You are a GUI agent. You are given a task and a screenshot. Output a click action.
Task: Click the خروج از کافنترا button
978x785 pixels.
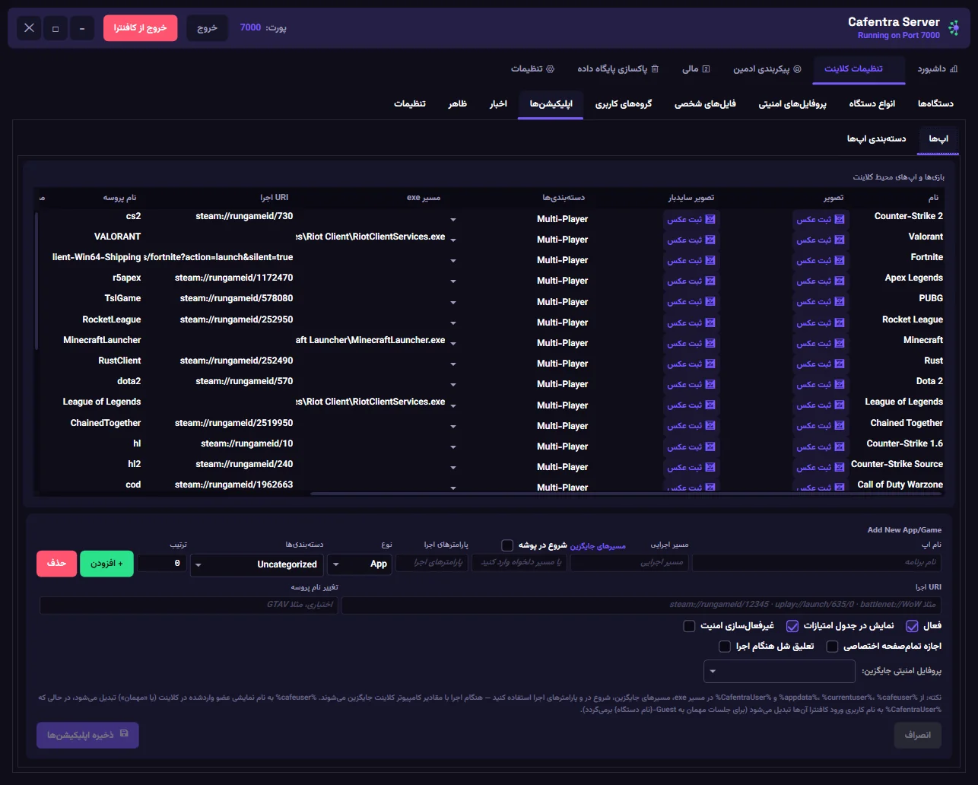(140, 28)
